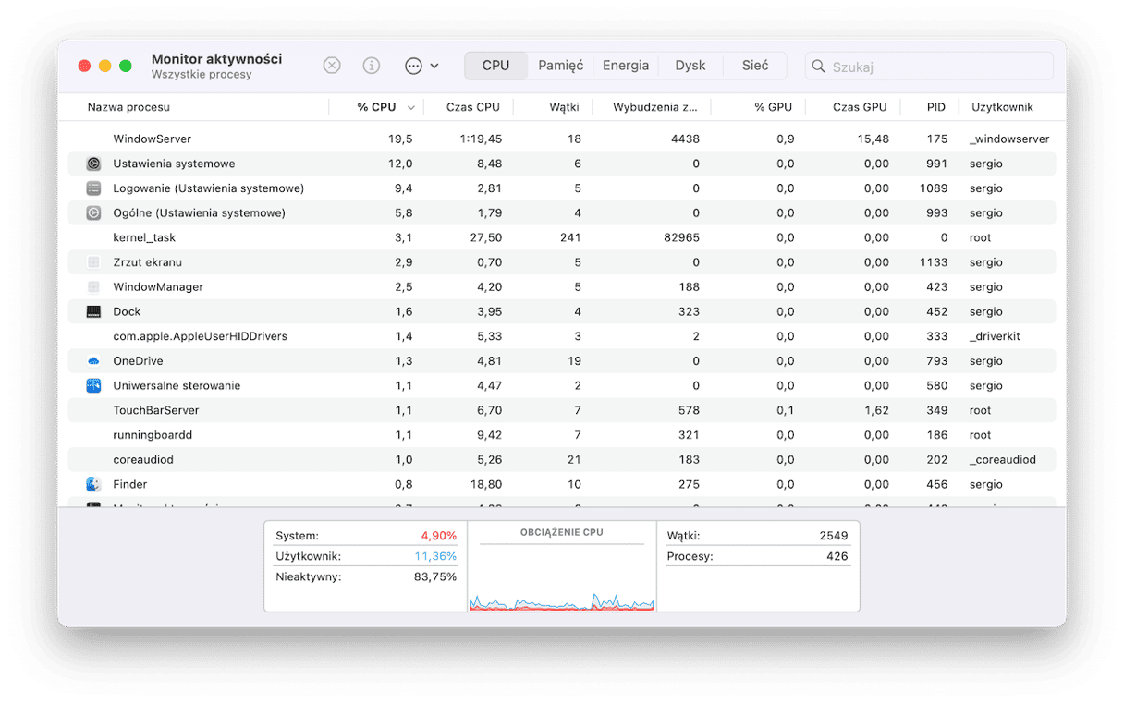Image resolution: width=1124 pixels, height=703 pixels.
Task: Select the Ustawienia systemowe gear icon
Action: click(93, 164)
